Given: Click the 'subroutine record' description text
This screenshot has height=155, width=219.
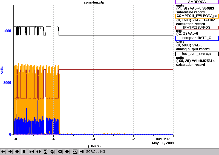Looking at the screenshot, I should pos(190,12).
